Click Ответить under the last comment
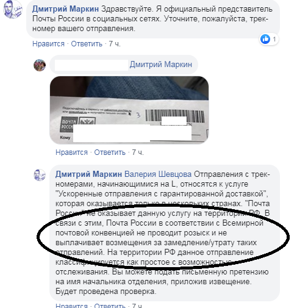Image resolution: width=297 pixels, height=308 pixels. click(x=110, y=306)
